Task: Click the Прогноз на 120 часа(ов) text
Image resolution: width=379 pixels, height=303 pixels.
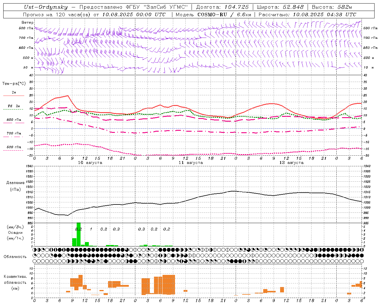Action: (x=57, y=14)
